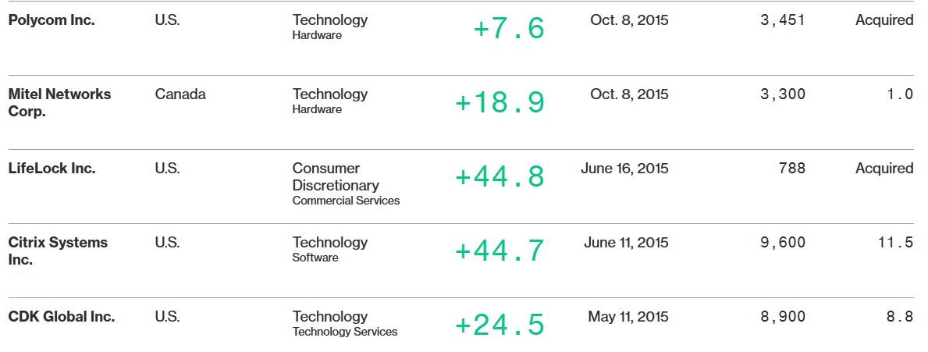
Task: Click the Acquired status in LifeLock row
Action: click(884, 169)
